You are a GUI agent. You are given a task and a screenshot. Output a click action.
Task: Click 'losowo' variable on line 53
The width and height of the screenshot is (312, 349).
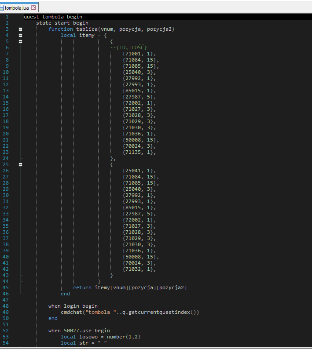tap(88, 337)
